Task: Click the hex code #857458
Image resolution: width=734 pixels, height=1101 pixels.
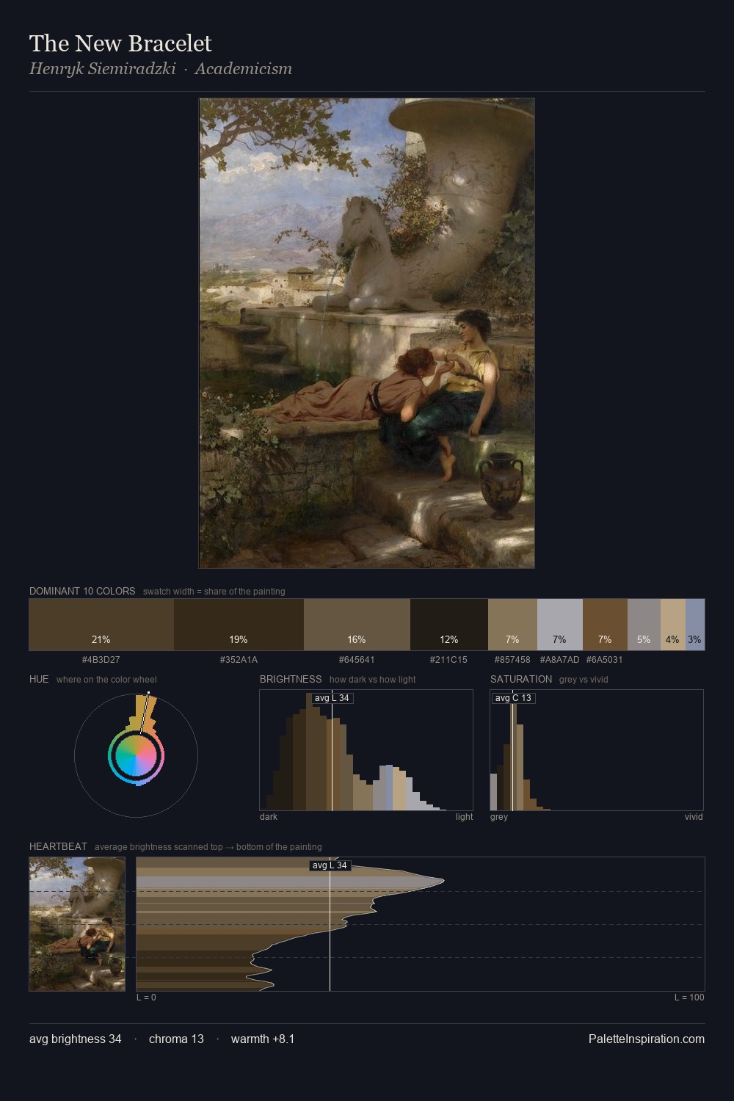Action: coord(512,660)
